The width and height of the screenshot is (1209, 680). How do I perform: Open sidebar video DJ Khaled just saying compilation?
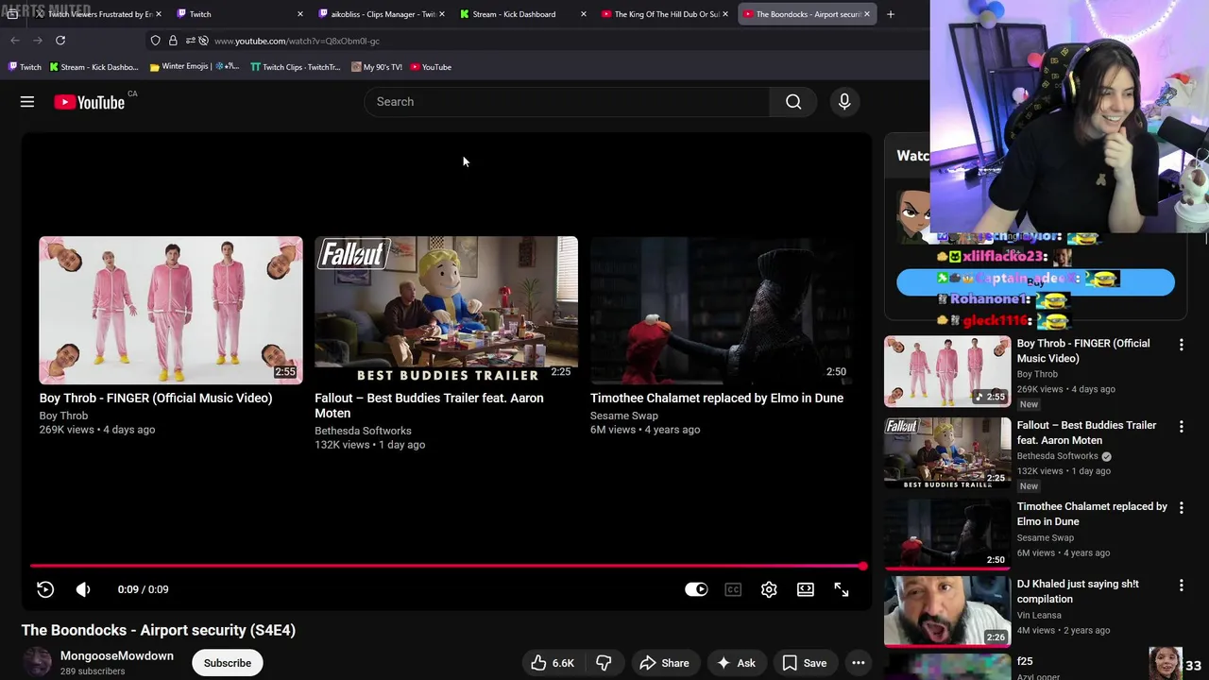1078,591
